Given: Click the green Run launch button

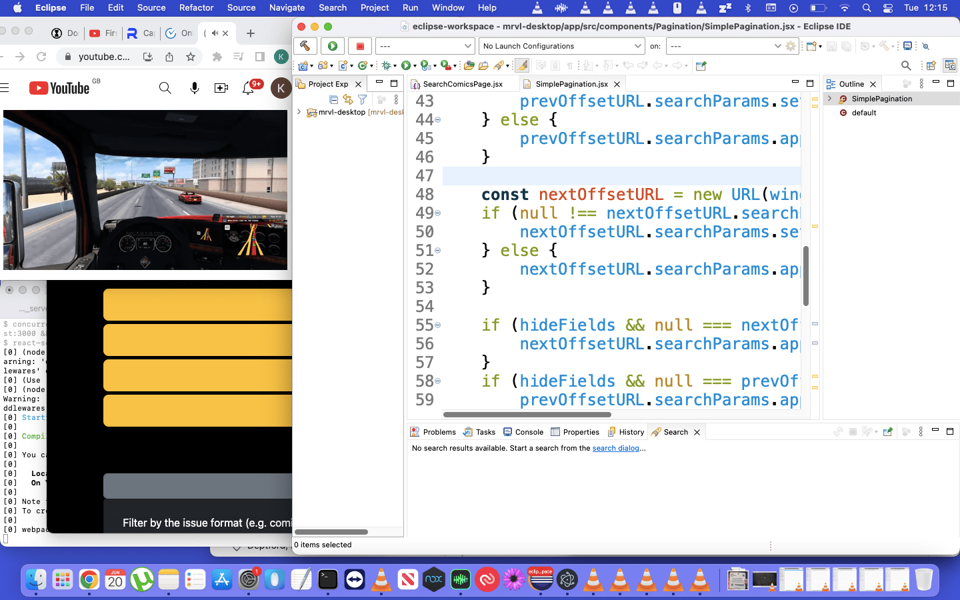Looking at the screenshot, I should [x=332, y=46].
